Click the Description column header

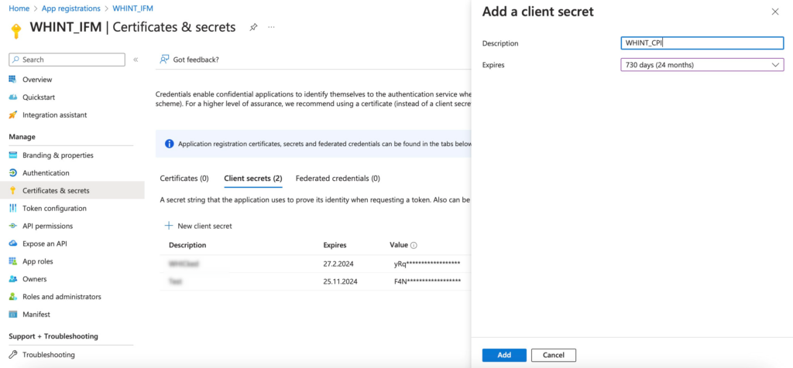(187, 245)
